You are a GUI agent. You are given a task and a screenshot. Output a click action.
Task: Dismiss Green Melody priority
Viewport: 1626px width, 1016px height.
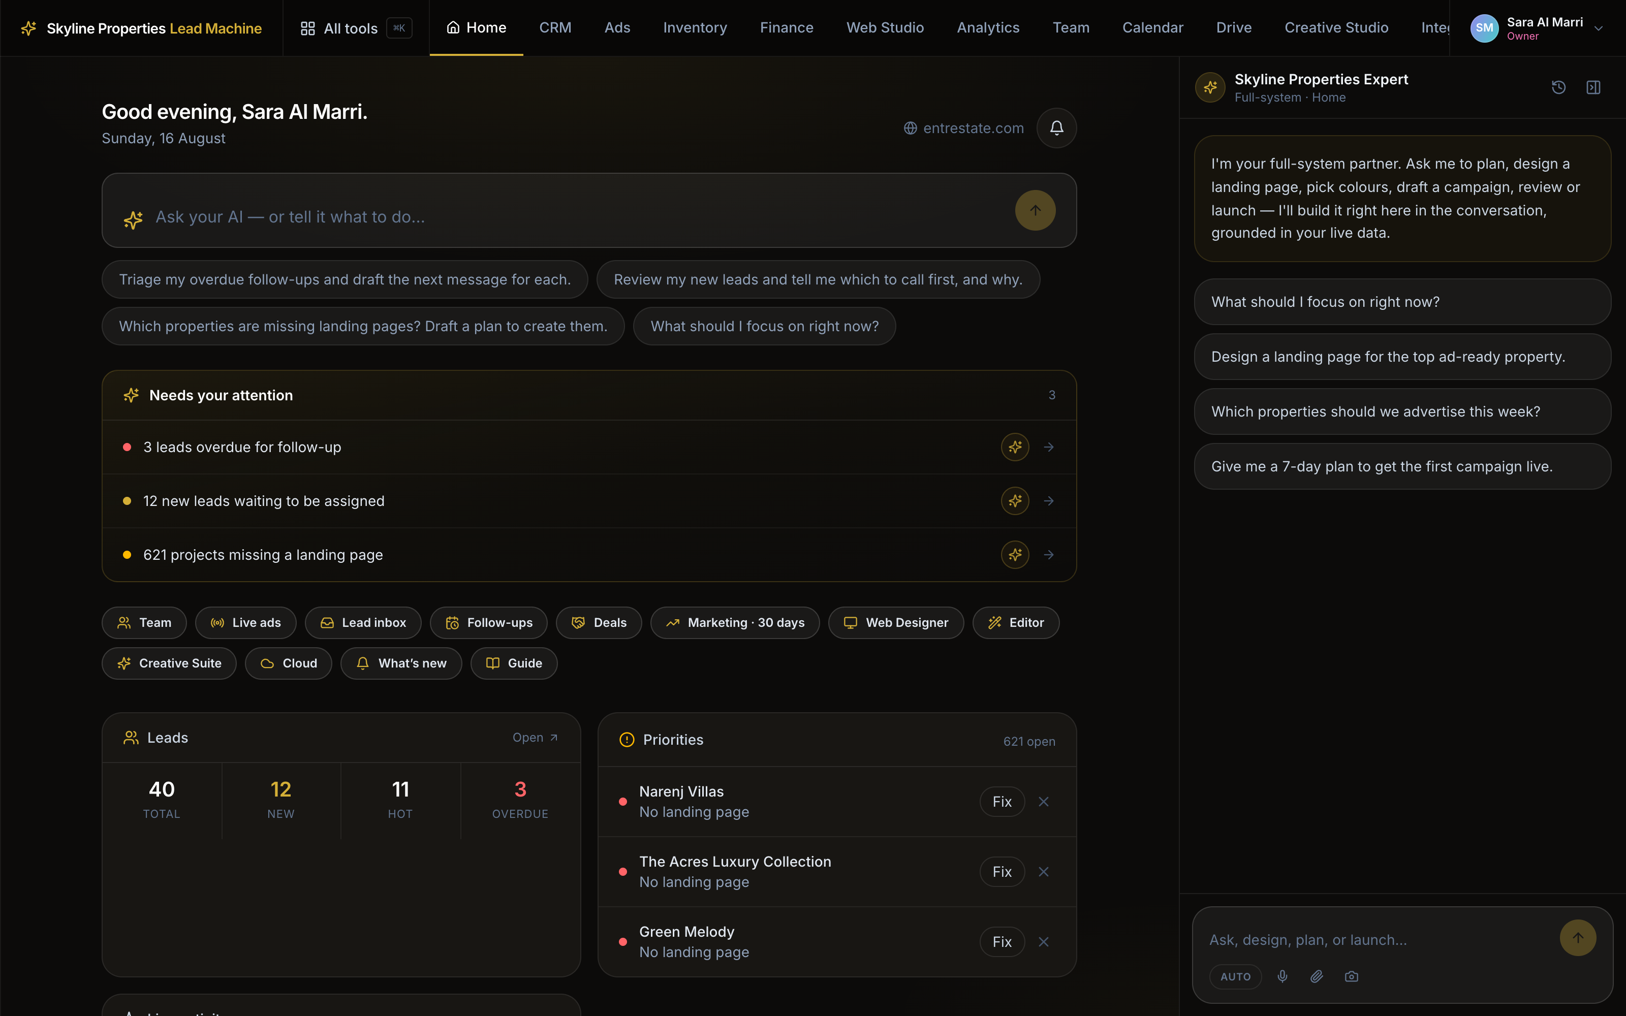coord(1044,942)
